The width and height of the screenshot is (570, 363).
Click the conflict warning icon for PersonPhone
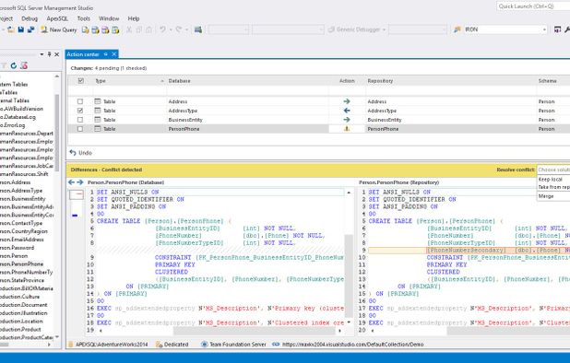[347, 128]
